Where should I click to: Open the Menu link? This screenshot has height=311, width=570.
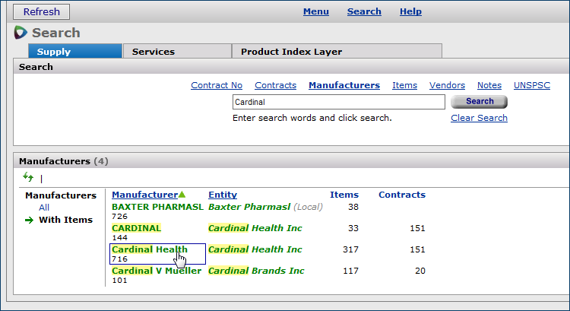tap(315, 11)
